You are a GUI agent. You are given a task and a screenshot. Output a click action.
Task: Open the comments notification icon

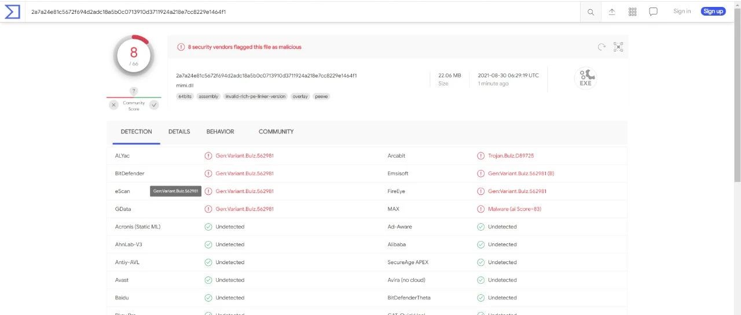tap(654, 12)
